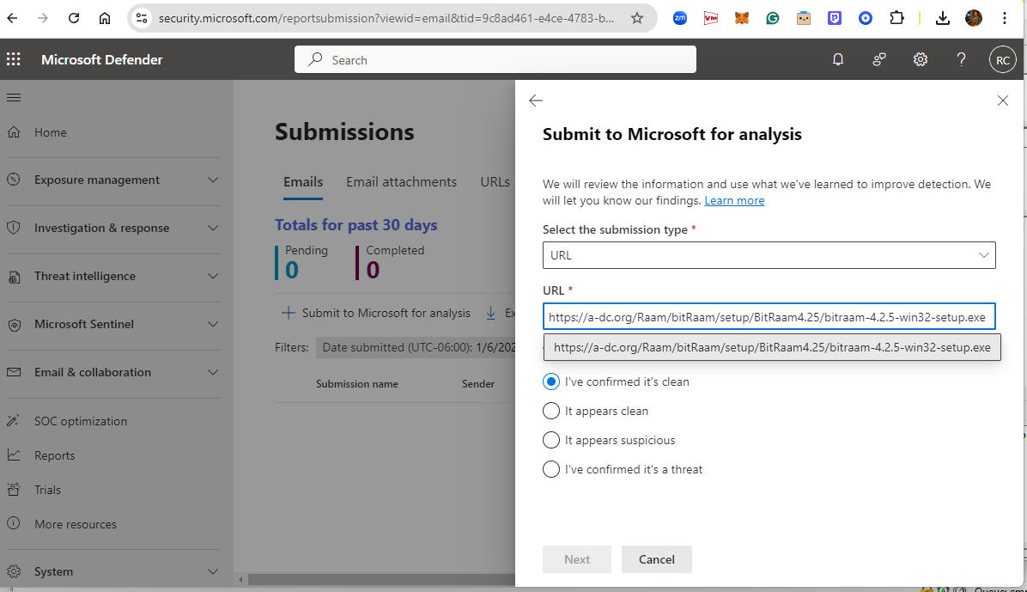Open the Chrome three-dot menu

coord(1004,18)
